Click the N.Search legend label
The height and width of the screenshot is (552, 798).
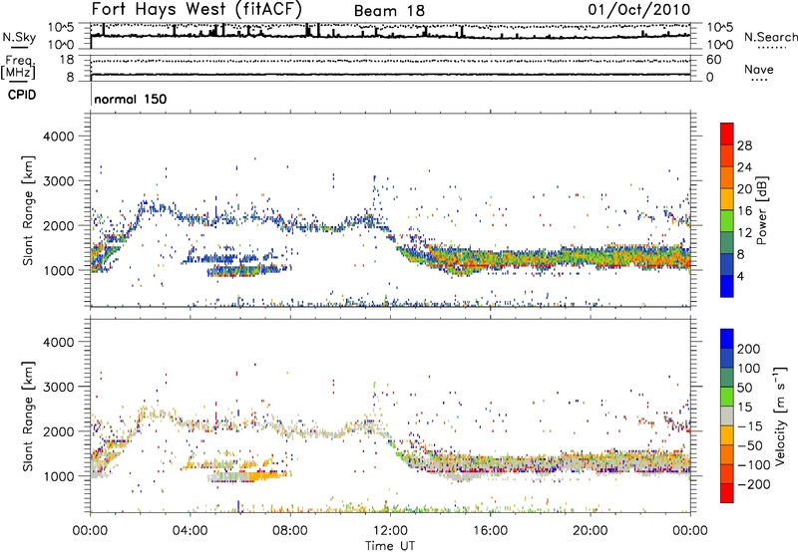click(770, 37)
